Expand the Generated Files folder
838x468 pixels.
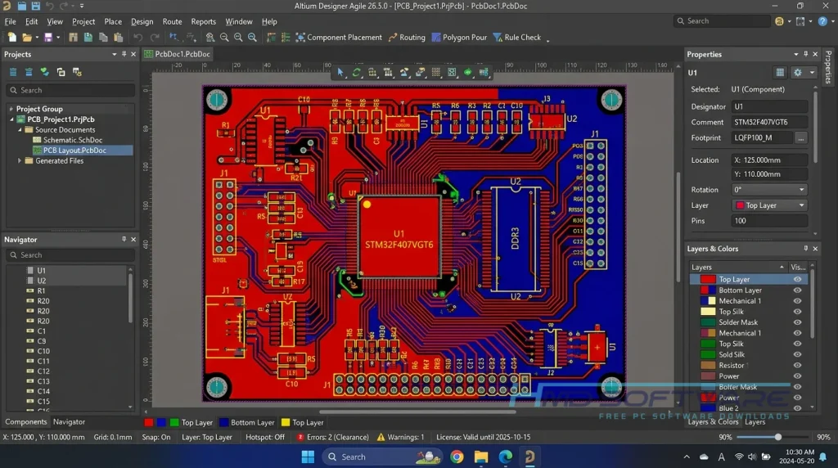tap(20, 161)
